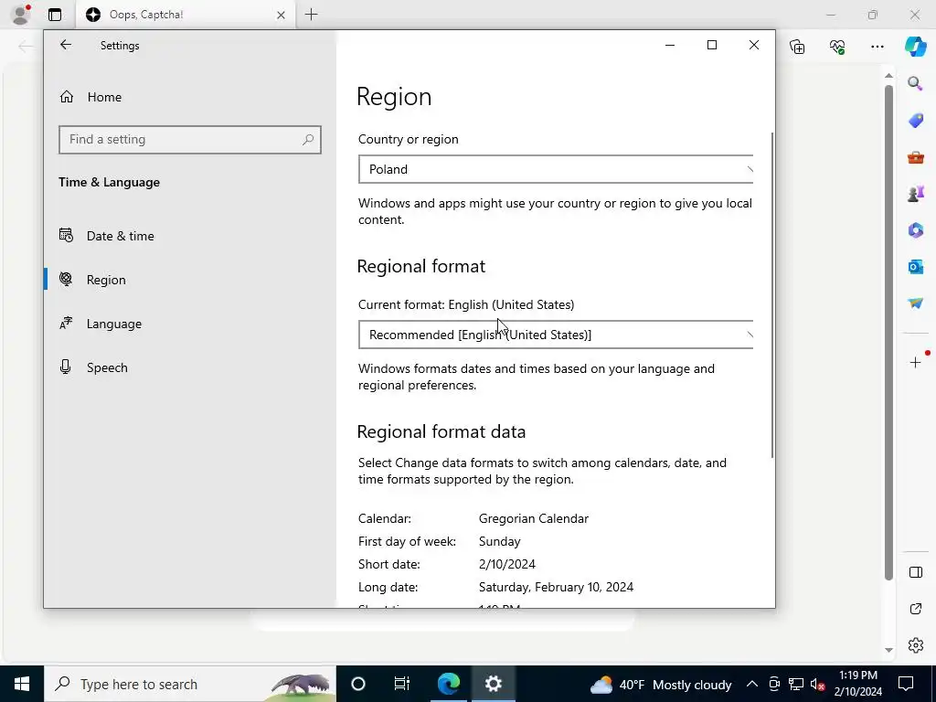The image size is (936, 702).
Task: Close the Settings window
Action: click(x=754, y=46)
